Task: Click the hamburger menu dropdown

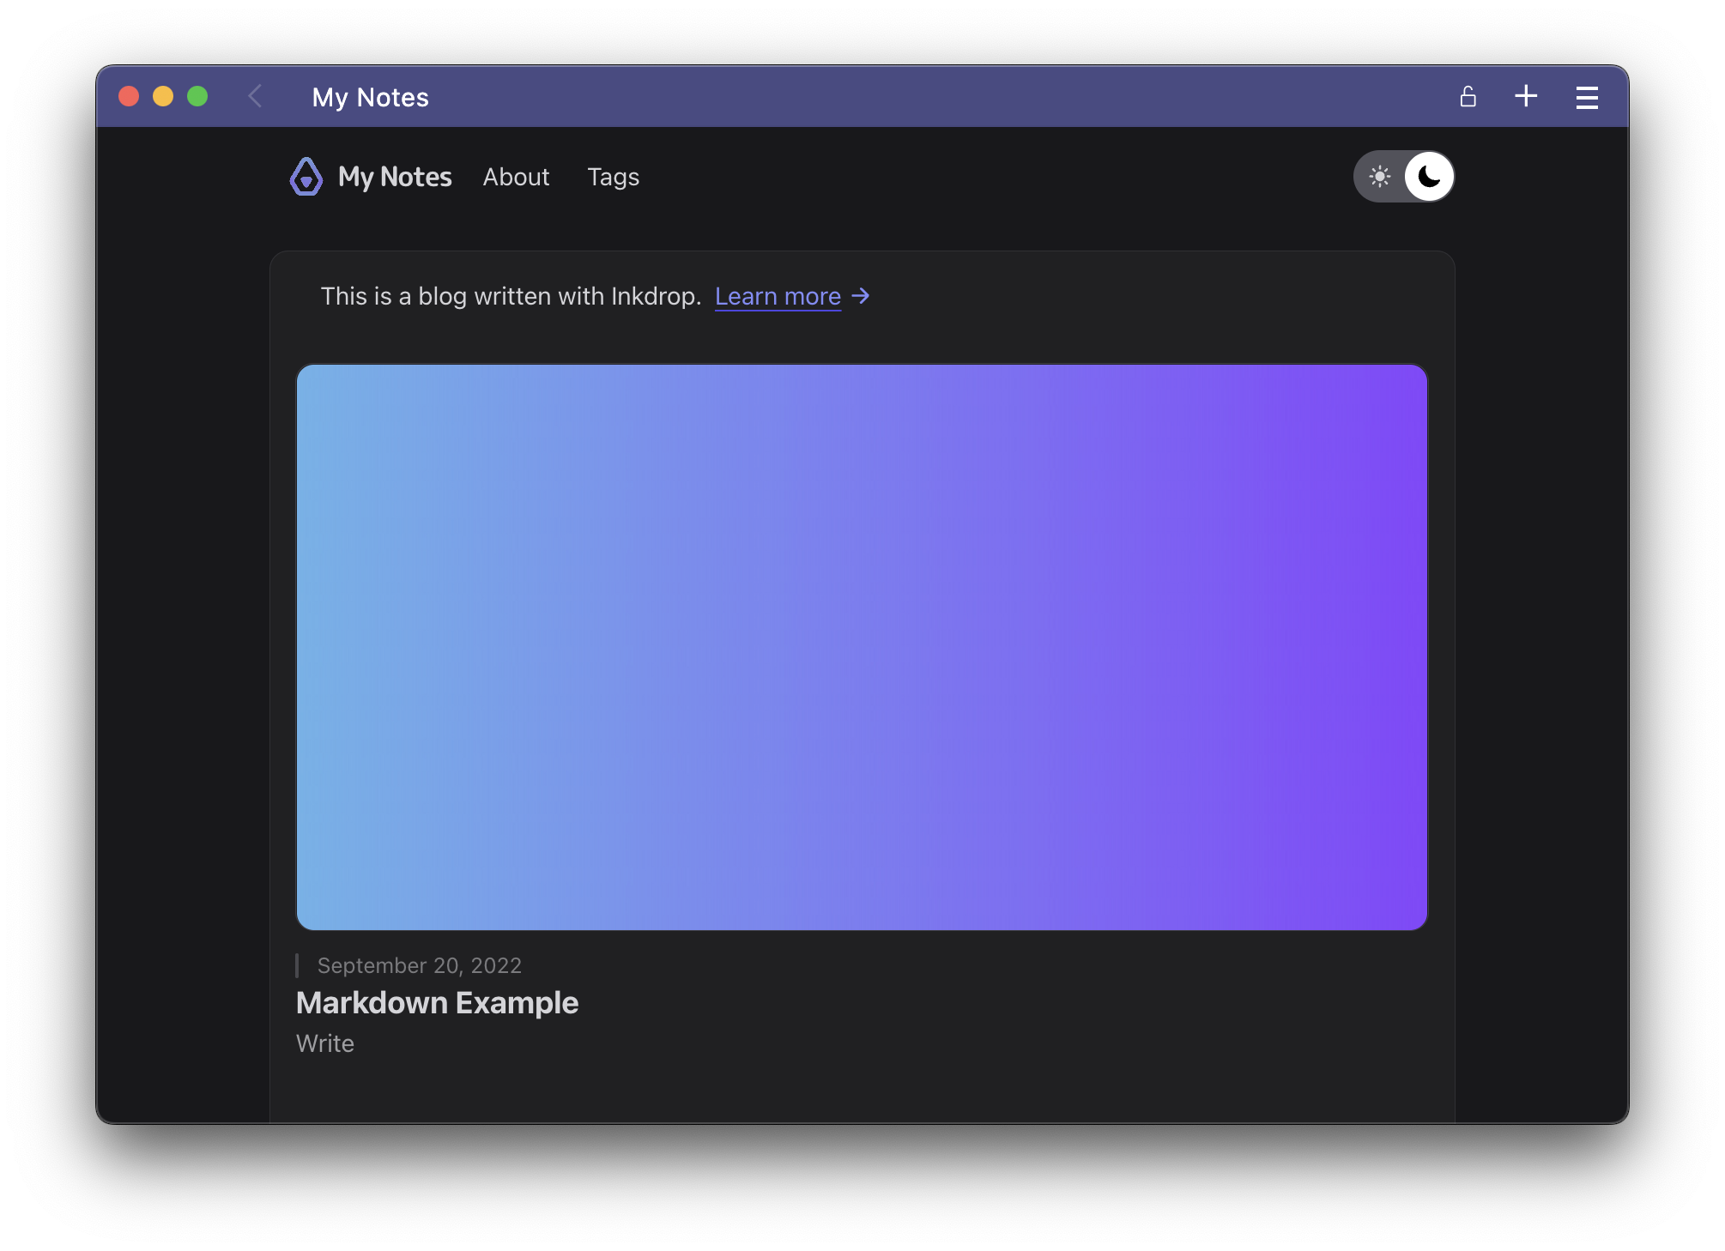Action: click(x=1587, y=96)
